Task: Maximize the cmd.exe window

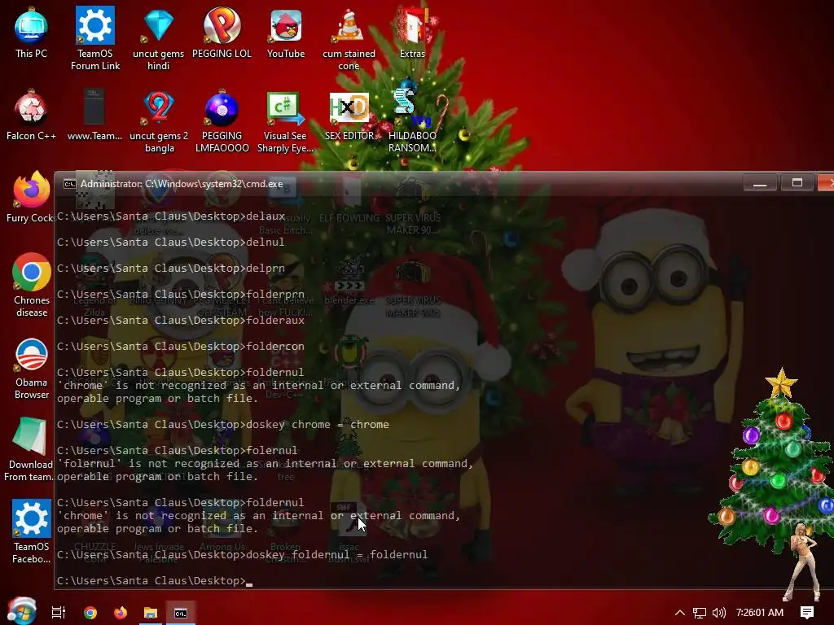Action: pos(797,183)
